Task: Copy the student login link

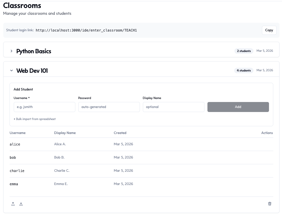Action: coord(269,30)
